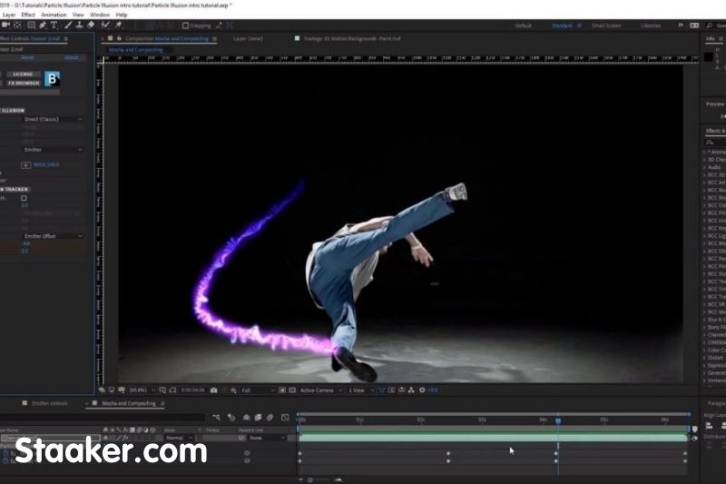The image size is (726, 484).
Task: Toggle the transparency grid in viewer
Action: (x=292, y=390)
